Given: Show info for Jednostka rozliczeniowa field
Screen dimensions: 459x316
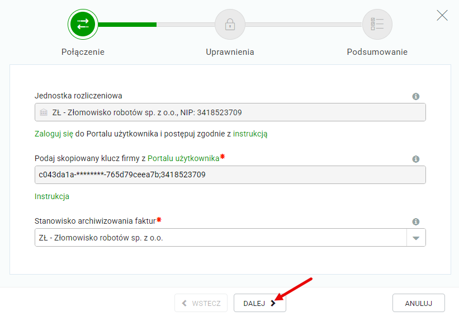Looking at the screenshot, I should coord(416,96).
